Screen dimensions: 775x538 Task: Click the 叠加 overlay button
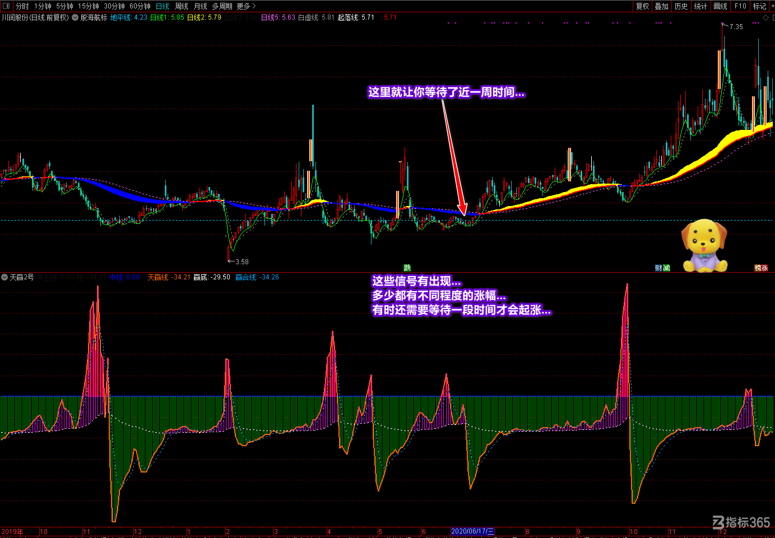(662, 6)
